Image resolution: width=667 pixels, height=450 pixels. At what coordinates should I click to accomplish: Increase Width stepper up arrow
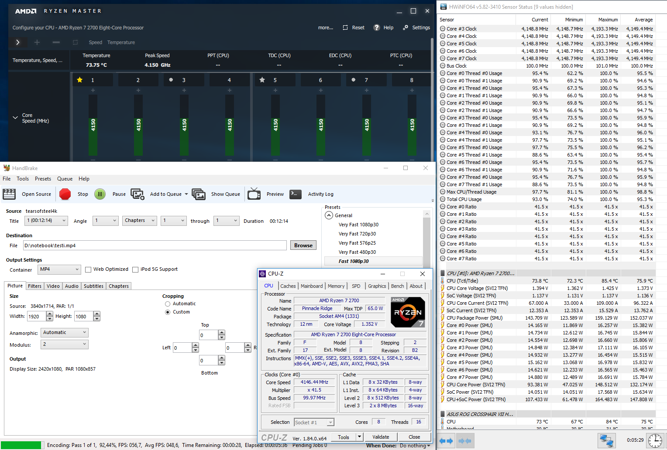click(x=49, y=314)
